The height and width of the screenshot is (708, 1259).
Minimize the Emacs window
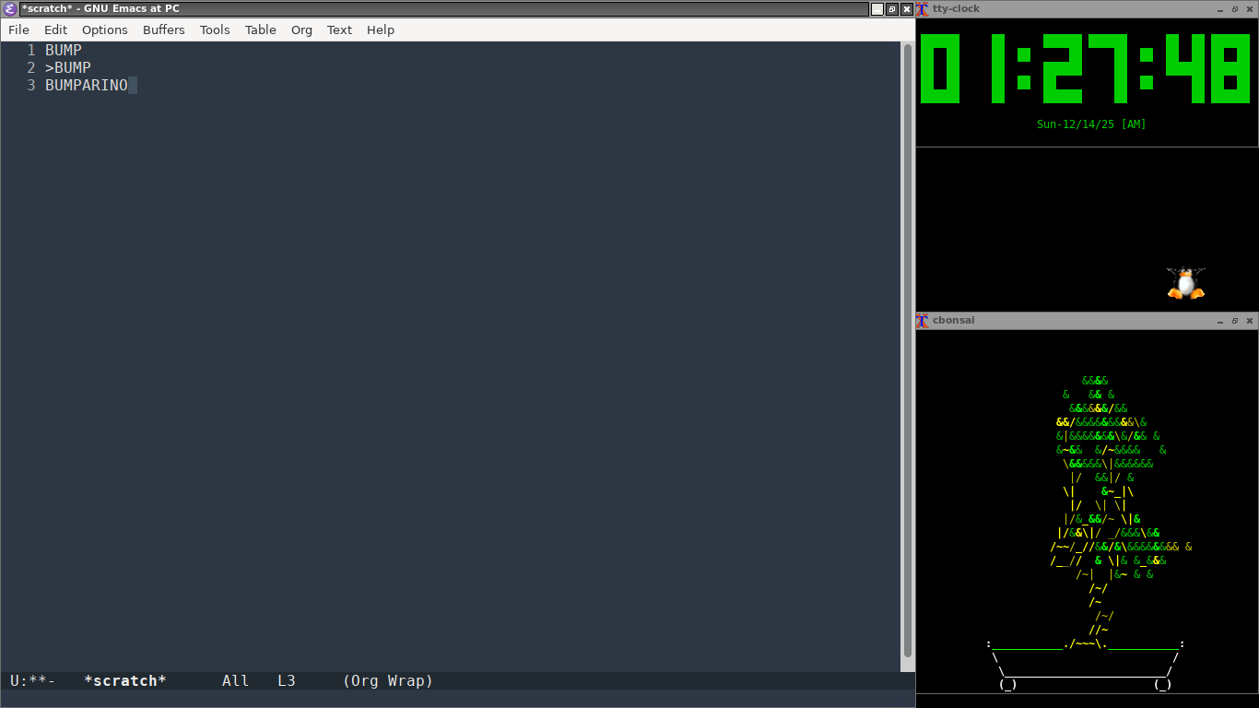tap(877, 9)
